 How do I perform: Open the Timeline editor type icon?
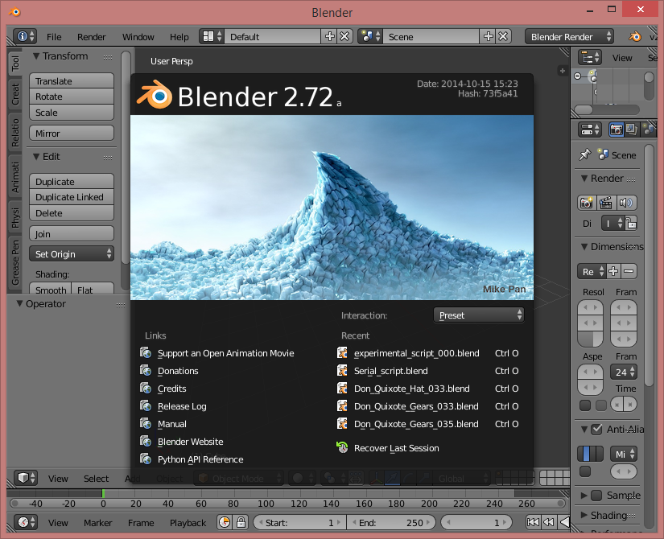26,522
